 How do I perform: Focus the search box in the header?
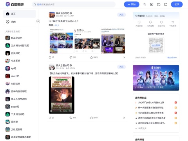pos(74,4)
